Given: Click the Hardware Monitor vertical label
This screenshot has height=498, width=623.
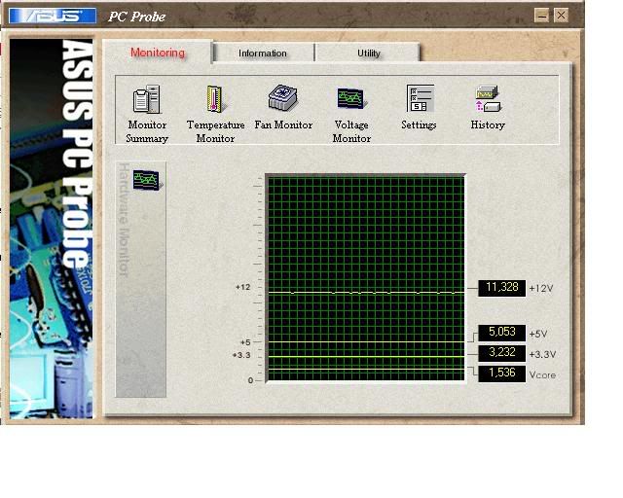Looking at the screenshot, I should (125, 220).
